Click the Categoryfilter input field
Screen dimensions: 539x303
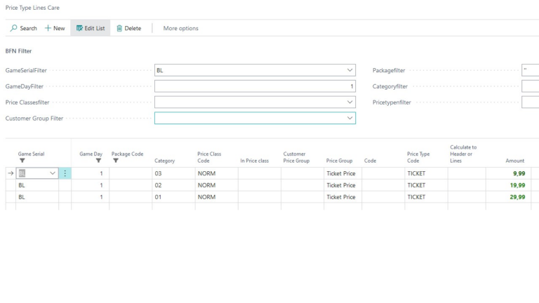pos(530,86)
